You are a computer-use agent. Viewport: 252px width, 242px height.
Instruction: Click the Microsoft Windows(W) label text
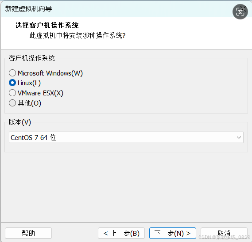point(50,73)
